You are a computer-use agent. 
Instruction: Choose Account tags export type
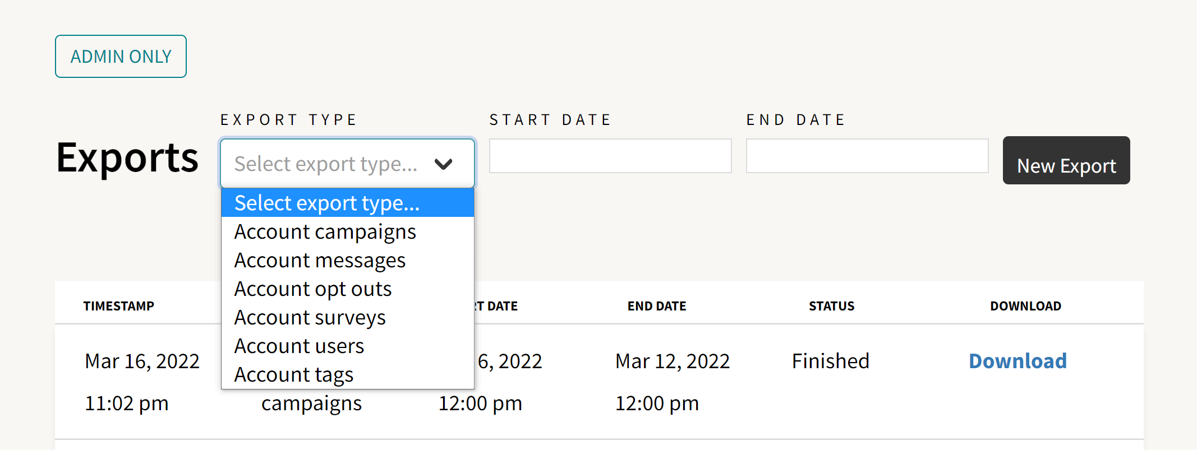point(294,375)
